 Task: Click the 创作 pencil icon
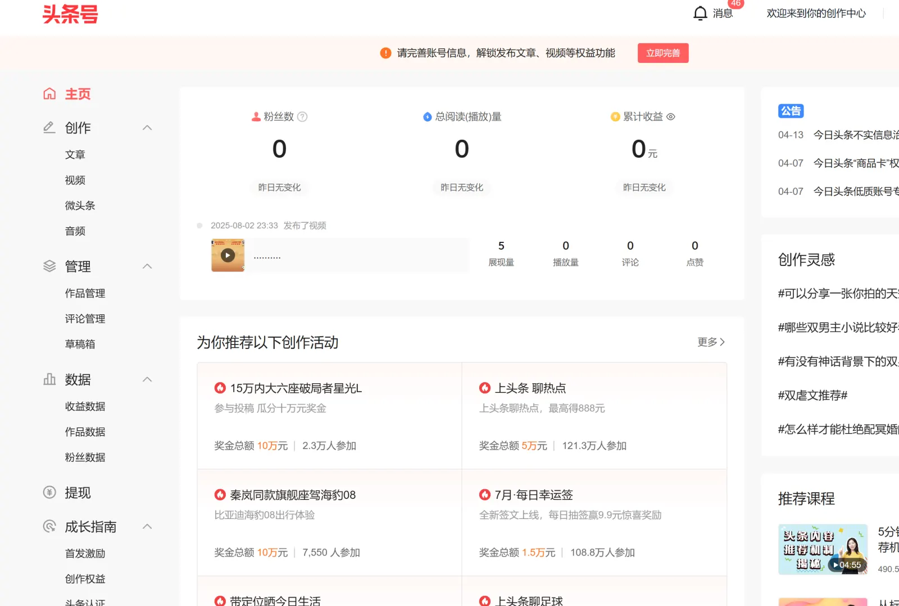click(49, 127)
